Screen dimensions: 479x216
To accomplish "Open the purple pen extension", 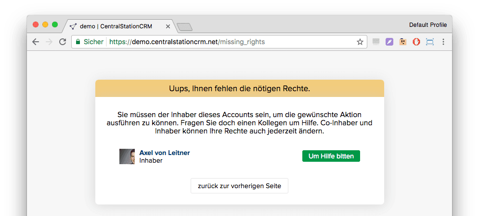I will coord(389,42).
